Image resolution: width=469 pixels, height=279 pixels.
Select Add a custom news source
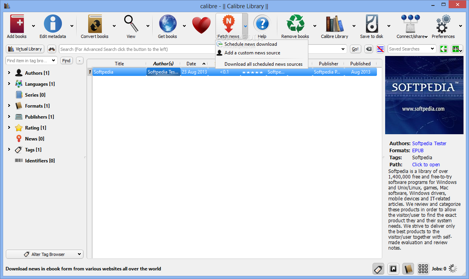click(262, 52)
